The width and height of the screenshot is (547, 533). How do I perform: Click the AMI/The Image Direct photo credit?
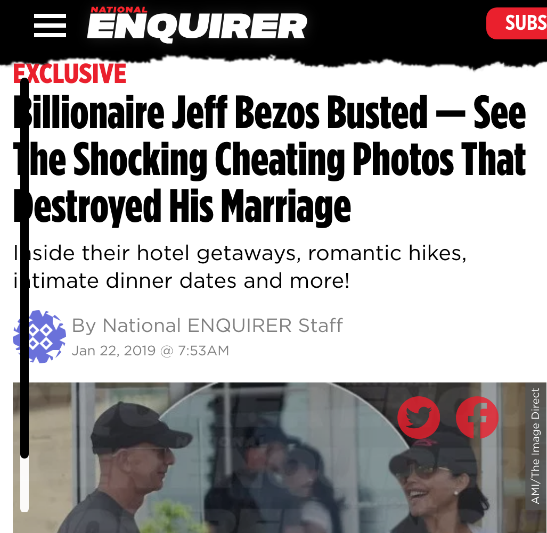click(535, 446)
